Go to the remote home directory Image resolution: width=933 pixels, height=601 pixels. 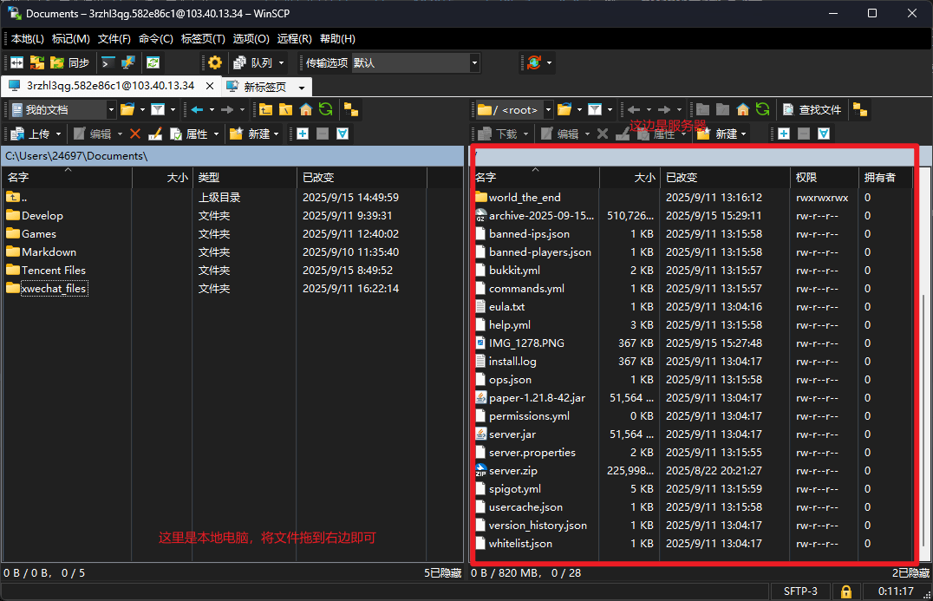coord(743,109)
